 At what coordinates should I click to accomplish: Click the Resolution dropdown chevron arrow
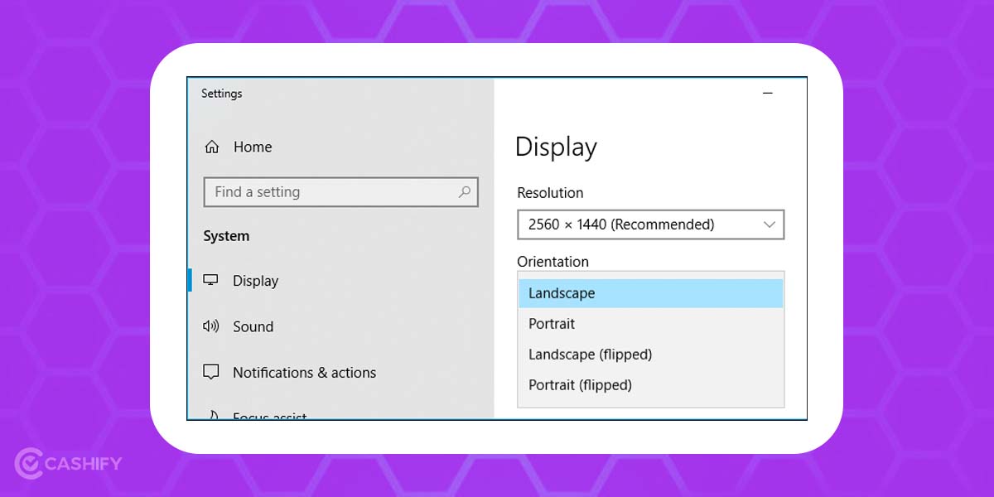[x=770, y=224]
